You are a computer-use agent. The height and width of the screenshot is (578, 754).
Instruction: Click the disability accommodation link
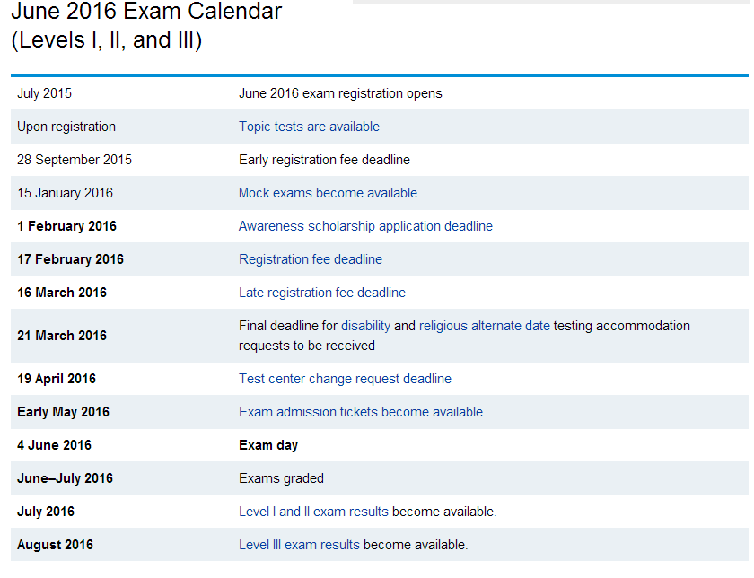click(365, 326)
